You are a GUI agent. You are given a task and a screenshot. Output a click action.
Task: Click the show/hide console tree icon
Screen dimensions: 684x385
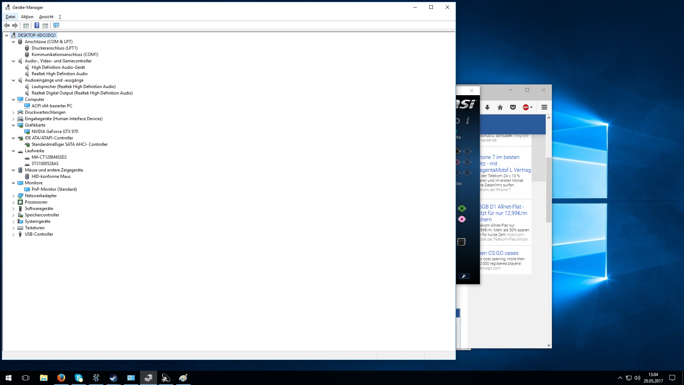pos(26,25)
